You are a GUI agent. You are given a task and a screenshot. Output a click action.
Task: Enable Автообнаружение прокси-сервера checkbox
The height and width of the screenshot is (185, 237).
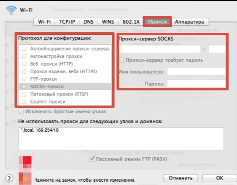[x=24, y=49]
